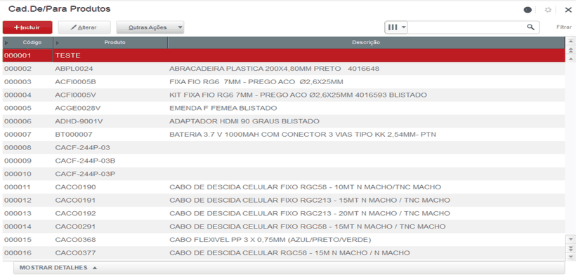Select the BT000007 product cell
The width and height of the screenshot is (576, 277).
(x=74, y=135)
